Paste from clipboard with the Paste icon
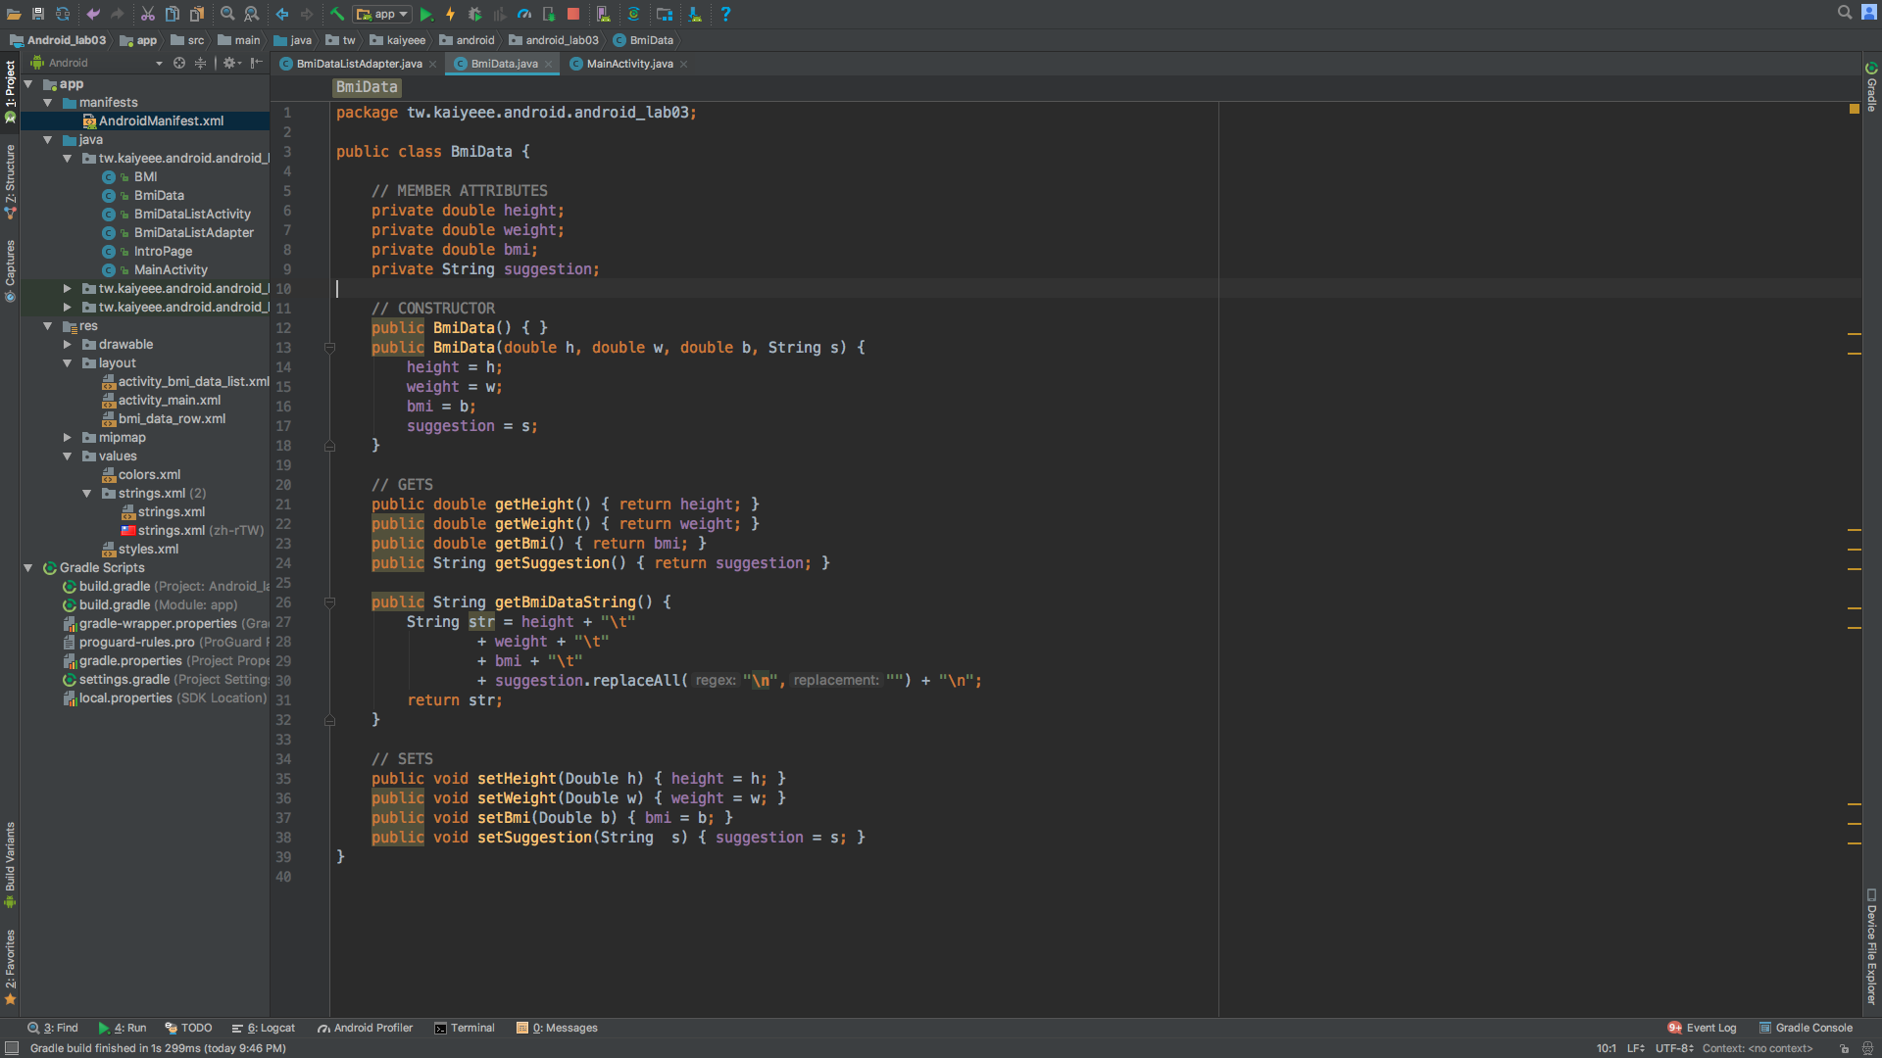This screenshot has width=1882, height=1058. (x=197, y=14)
